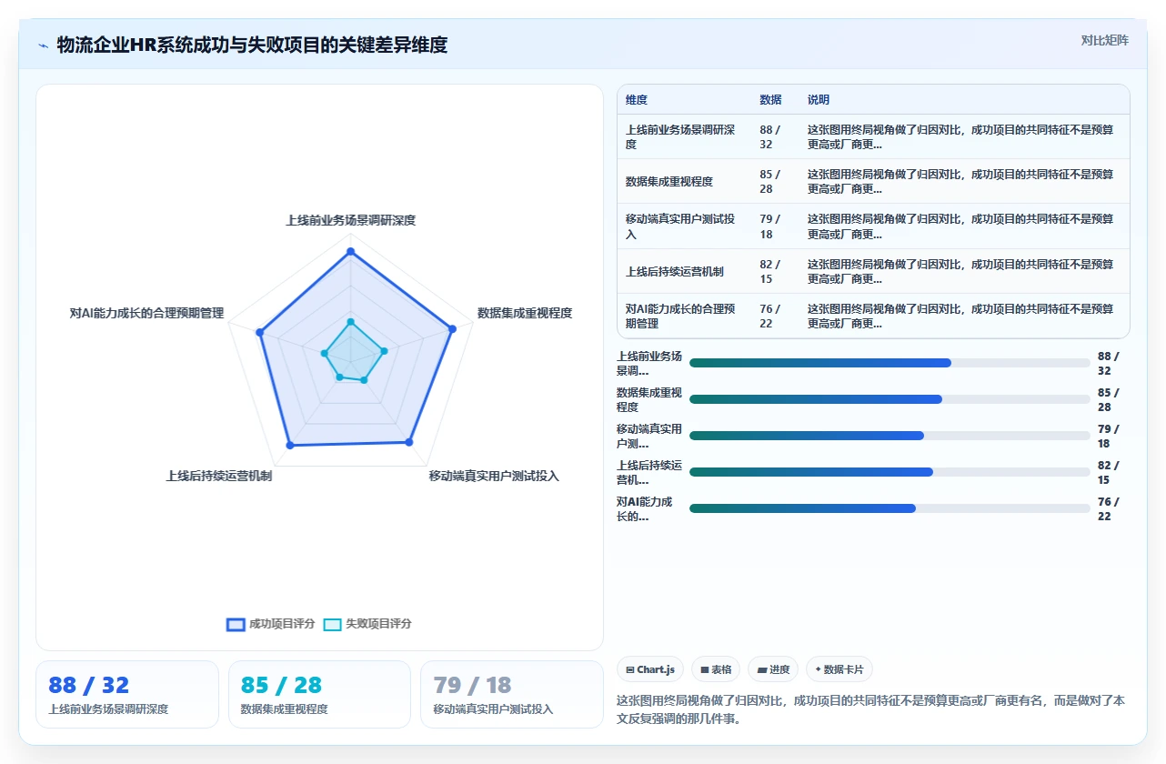1166x764 pixels.
Task: Select the Chart.js tag
Action: 650,669
